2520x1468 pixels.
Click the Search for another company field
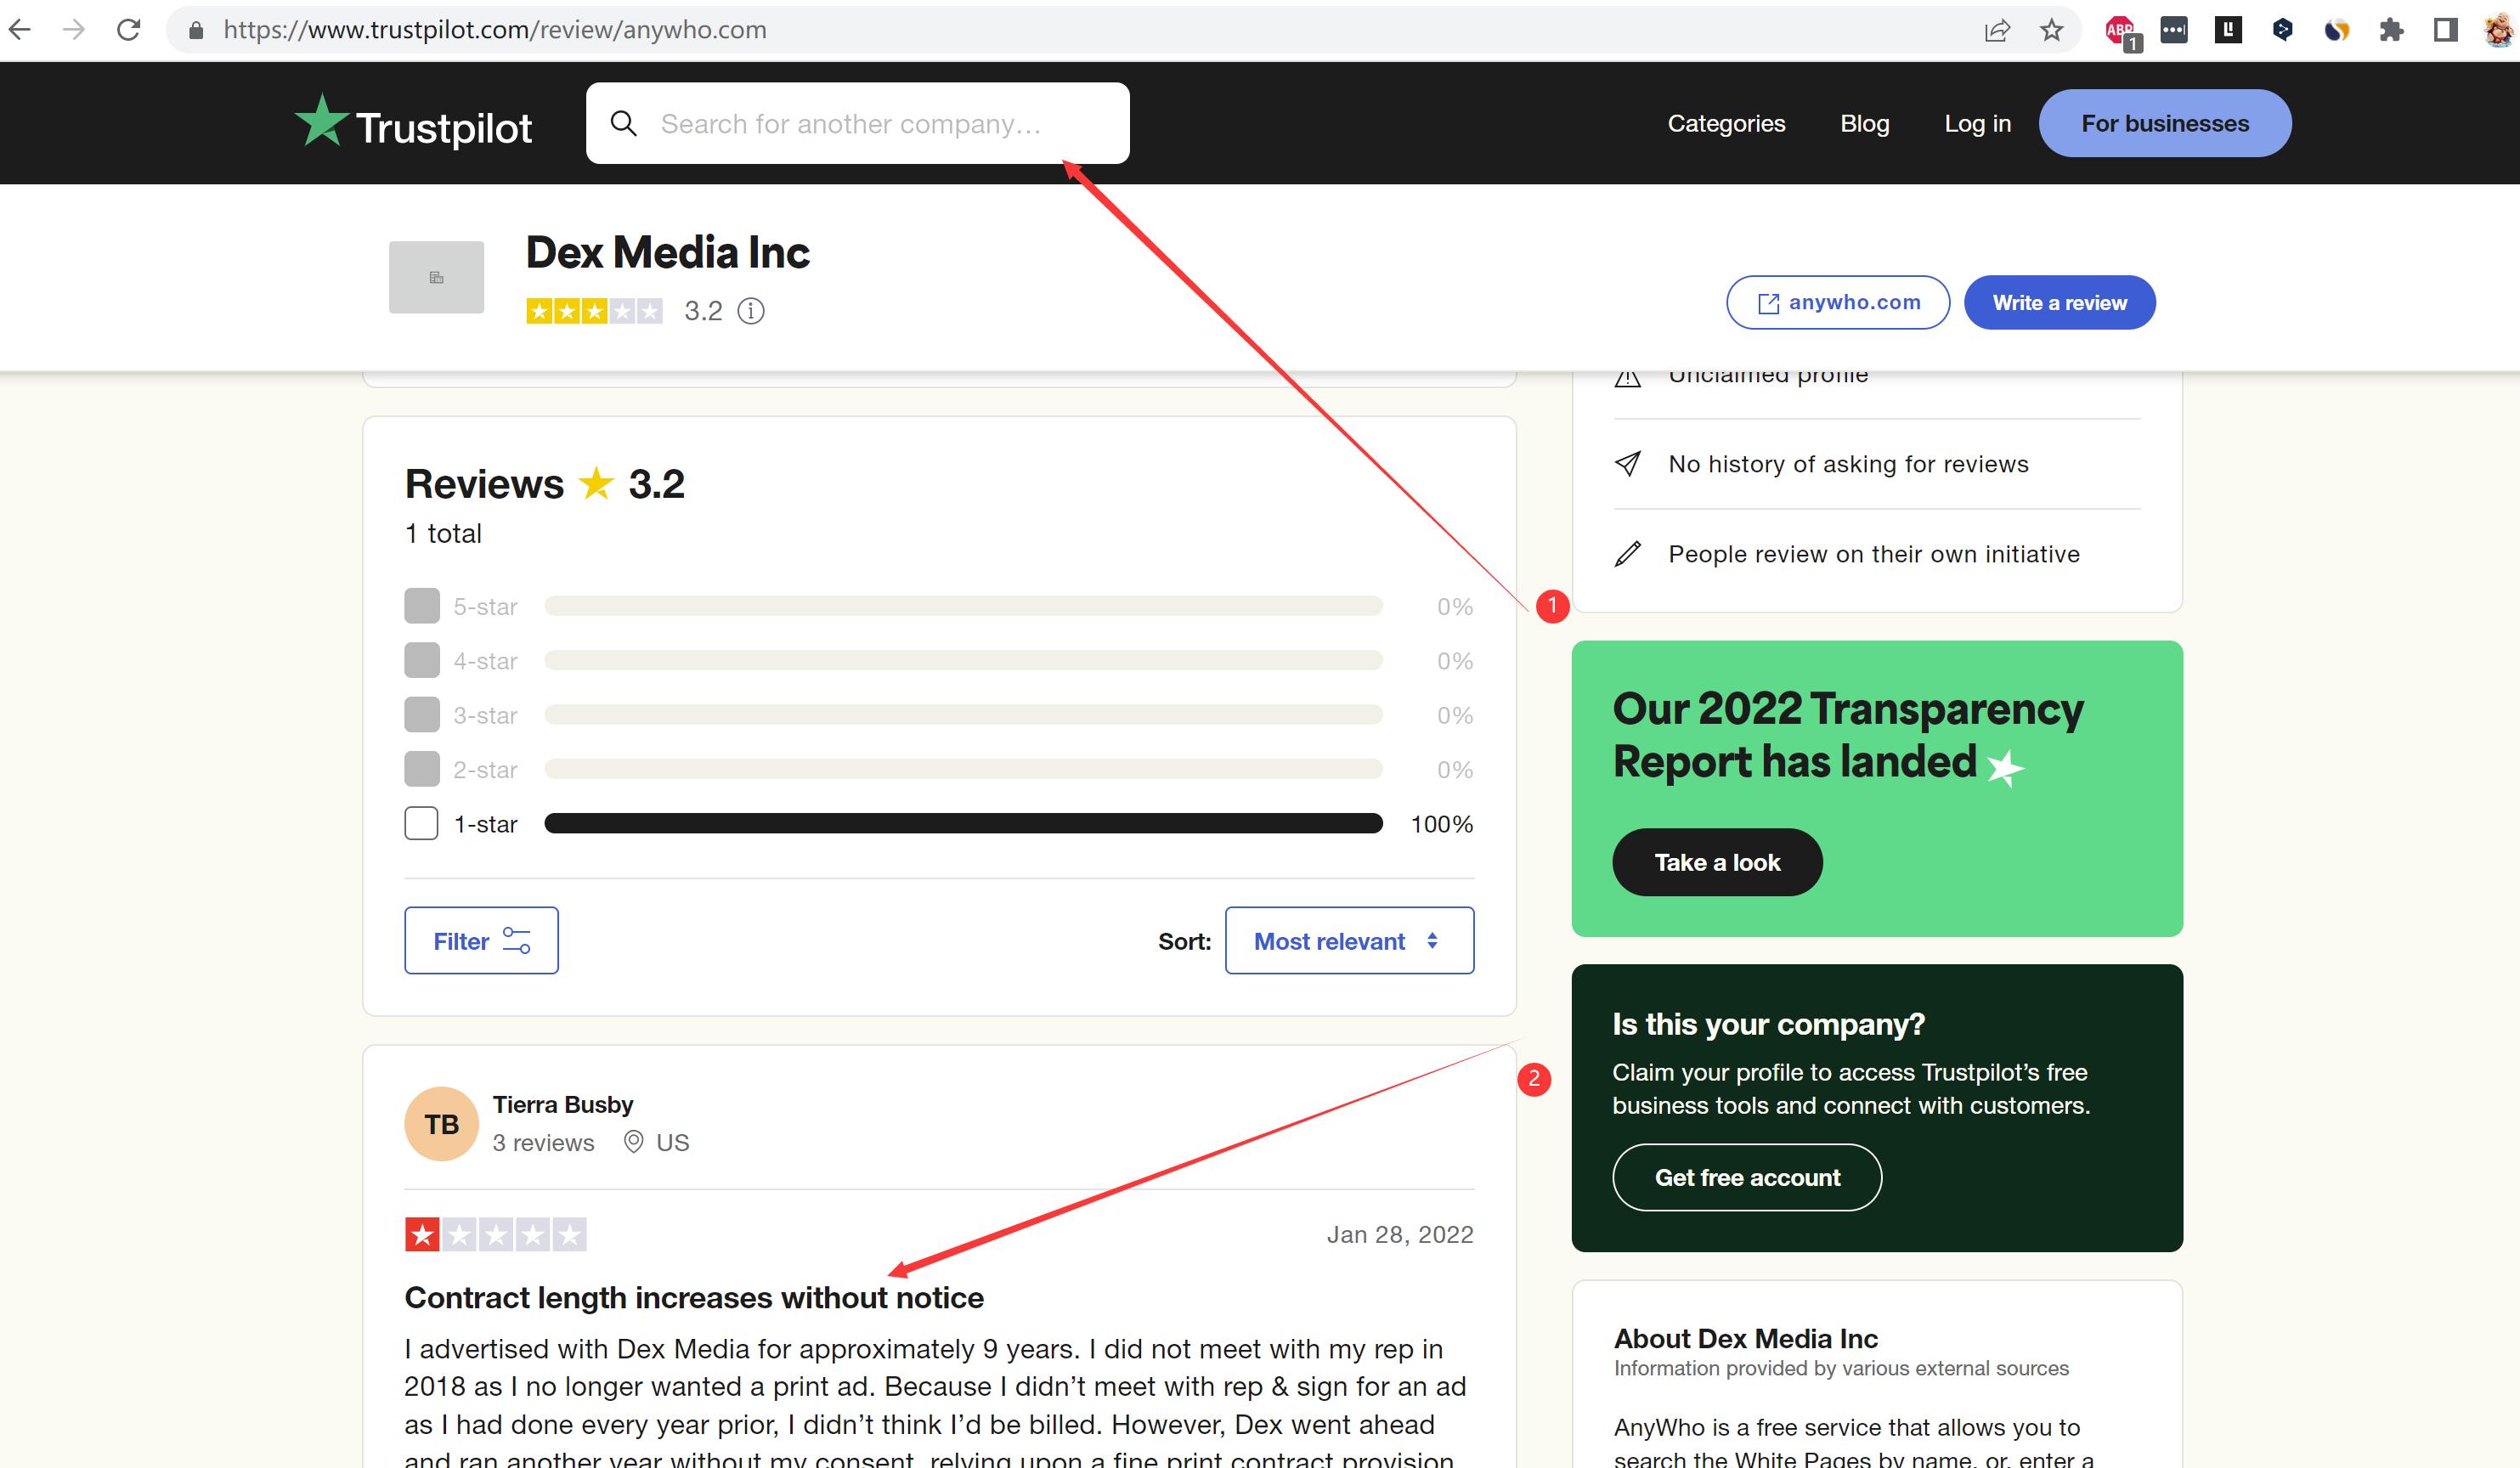tap(858, 123)
